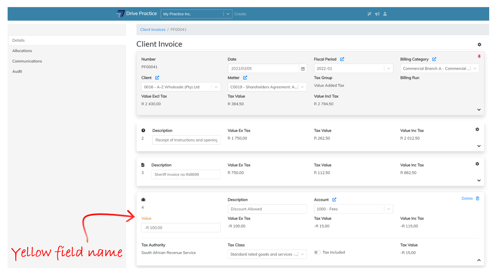Screen dimensions: 492x275
Task: Open settings gear for line item 2
Action: click(477, 129)
